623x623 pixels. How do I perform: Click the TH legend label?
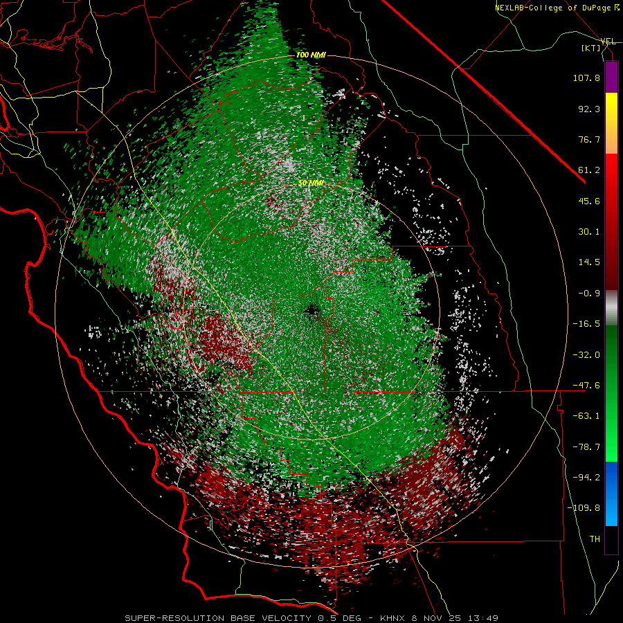pyautogui.click(x=595, y=539)
